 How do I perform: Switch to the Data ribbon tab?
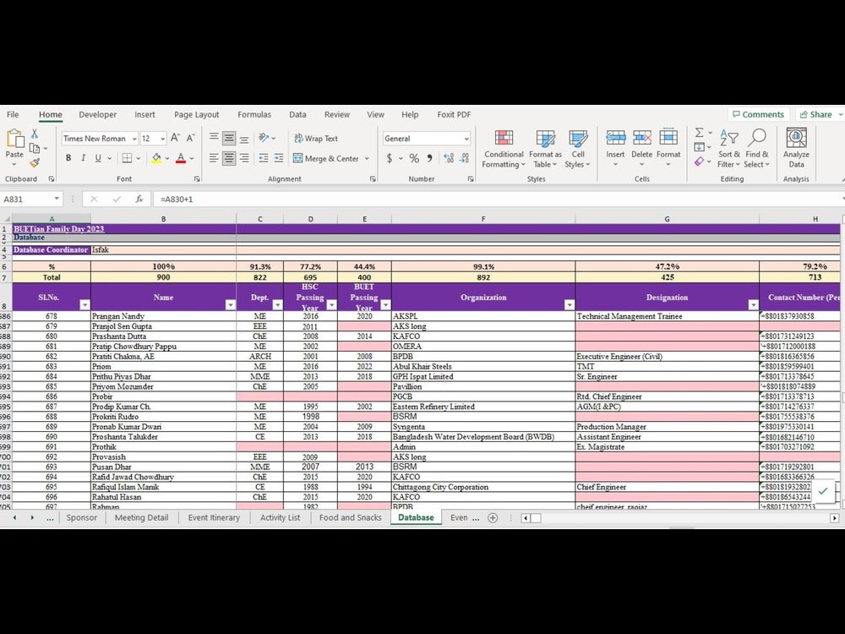point(297,114)
